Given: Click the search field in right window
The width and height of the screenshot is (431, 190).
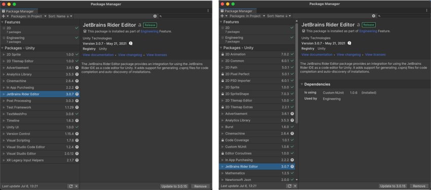Looking at the screenshot, I should [404, 16].
